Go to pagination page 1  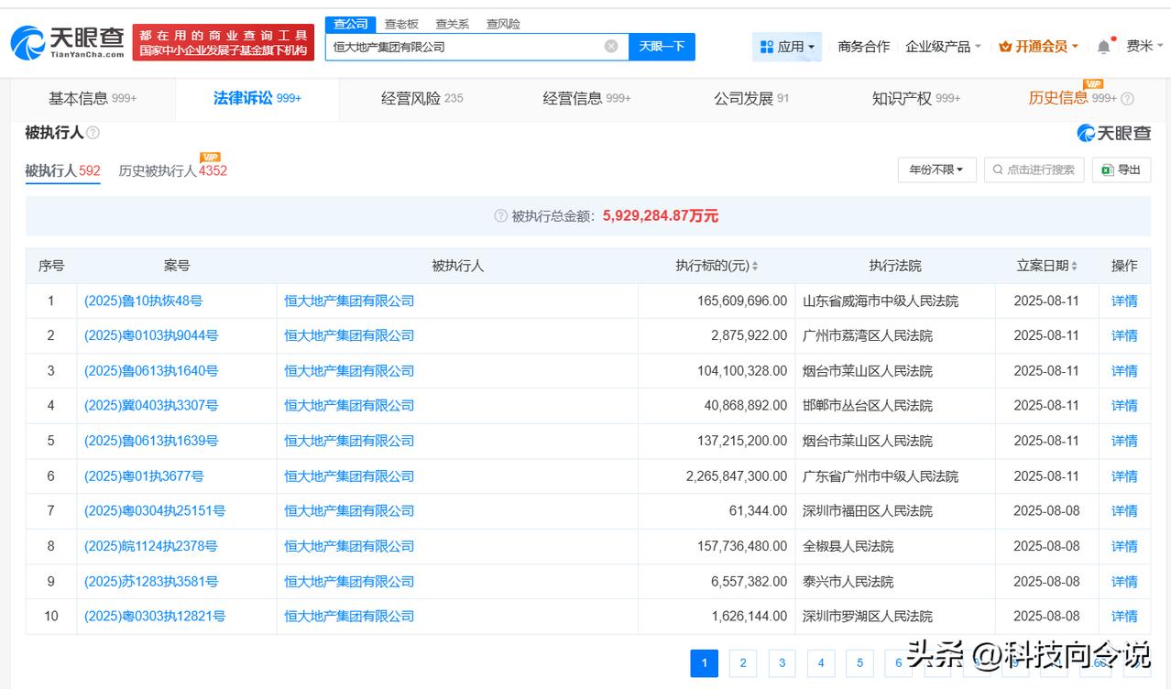click(x=704, y=663)
